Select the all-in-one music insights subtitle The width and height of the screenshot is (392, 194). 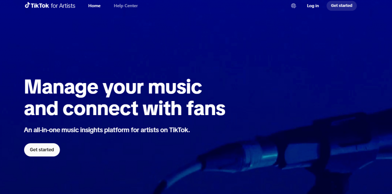tap(107, 130)
